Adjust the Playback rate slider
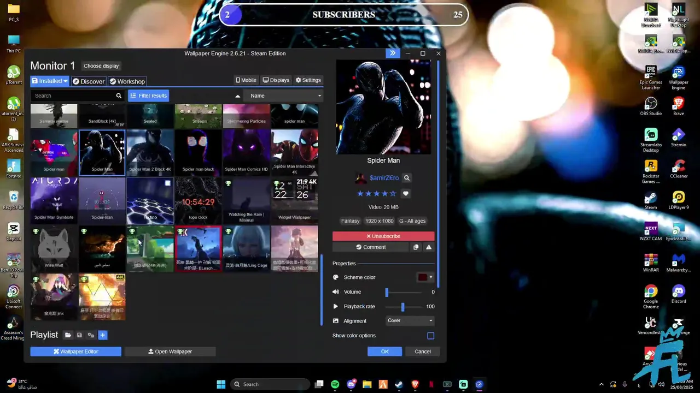 [x=404, y=307]
